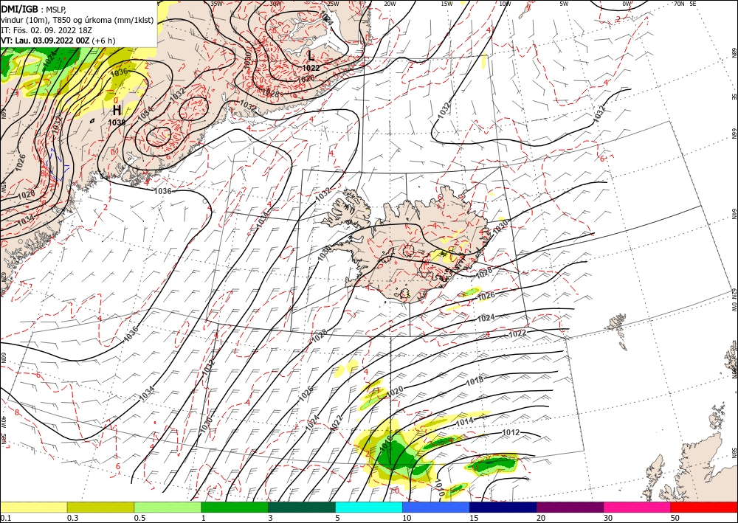Click the valid time line 'VT: Lau. 03.09.2022 00Z'

(x=46, y=41)
